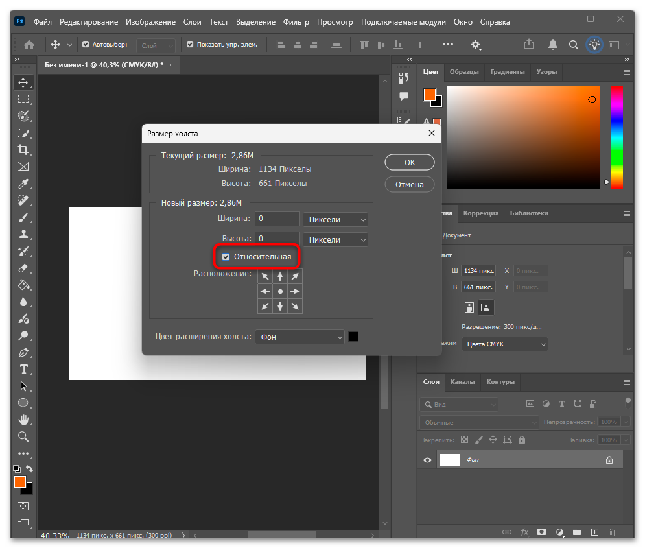Select the Zoom tool
Image resolution: width=645 pixels, height=548 pixels.
[x=23, y=436]
